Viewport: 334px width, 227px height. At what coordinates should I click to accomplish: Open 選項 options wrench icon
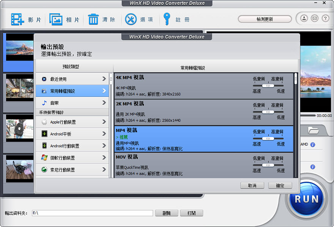[131, 19]
